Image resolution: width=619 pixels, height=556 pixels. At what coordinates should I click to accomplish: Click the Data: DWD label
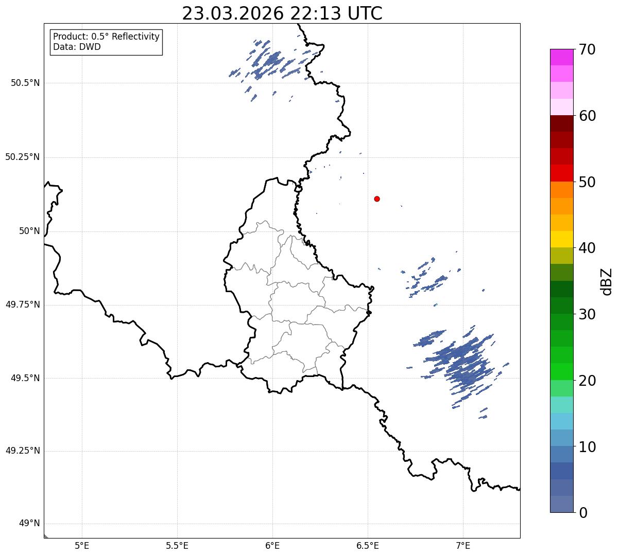[77, 47]
